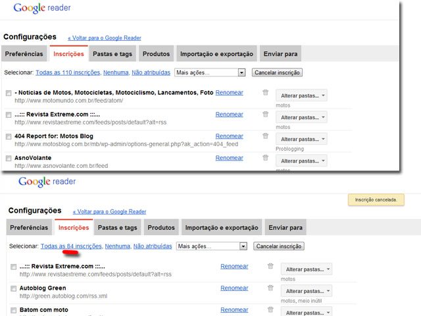Click trash icon for Batom com moto feed
Screen dimensions: 421x316
click(x=270, y=309)
